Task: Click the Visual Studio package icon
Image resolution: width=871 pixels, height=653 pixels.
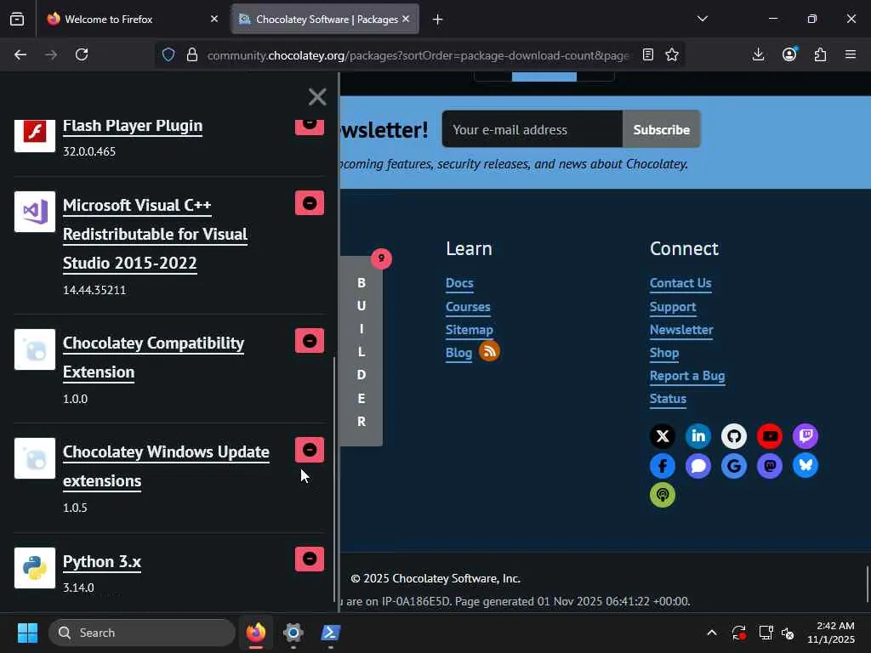Action: coord(34,212)
